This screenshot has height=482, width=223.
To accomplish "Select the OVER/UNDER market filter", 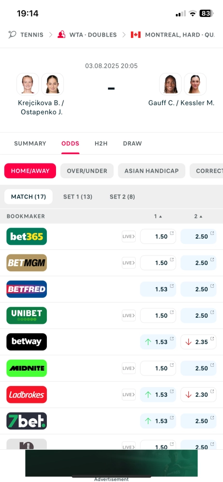I will [87, 171].
